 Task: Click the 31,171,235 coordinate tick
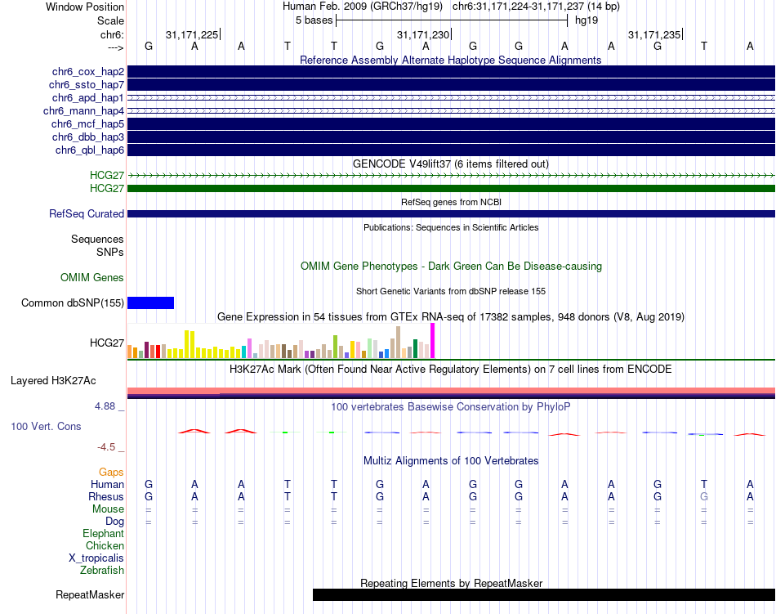tap(655, 34)
